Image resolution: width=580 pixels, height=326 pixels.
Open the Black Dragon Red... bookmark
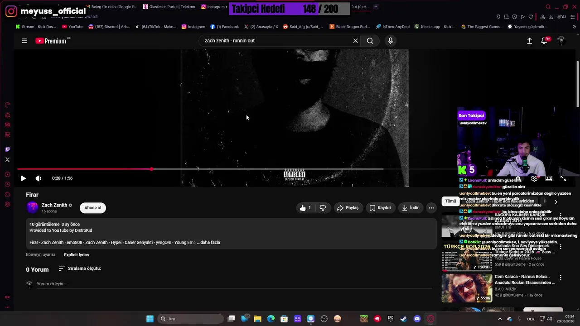(350, 27)
